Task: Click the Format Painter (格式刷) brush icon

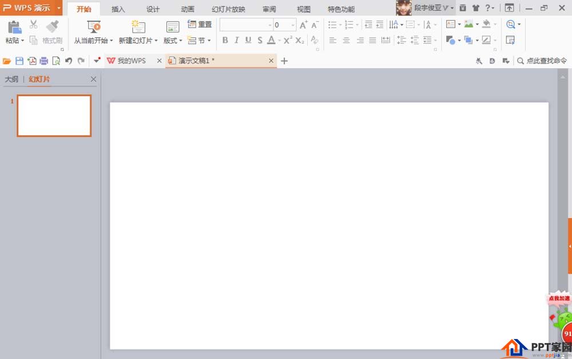Action: click(52, 26)
